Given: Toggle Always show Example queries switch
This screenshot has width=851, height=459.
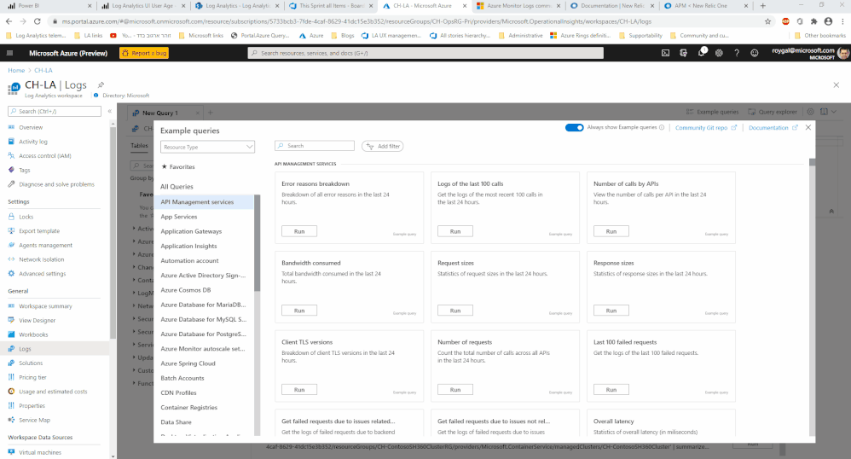Looking at the screenshot, I should click(x=574, y=128).
